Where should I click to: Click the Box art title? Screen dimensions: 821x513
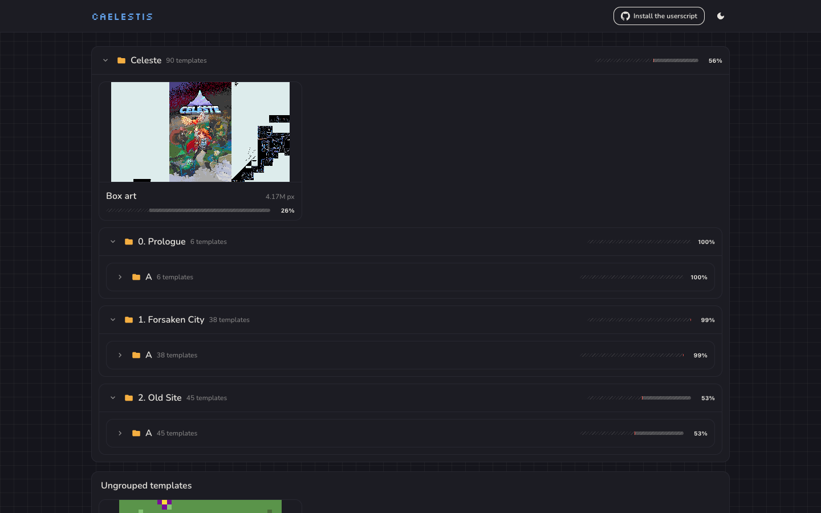[x=121, y=196]
